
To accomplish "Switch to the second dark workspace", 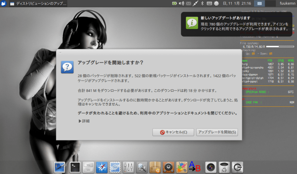I will (x=270, y=3).
